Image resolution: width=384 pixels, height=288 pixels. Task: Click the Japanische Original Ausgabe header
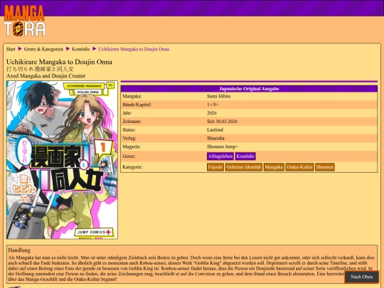[249, 89]
